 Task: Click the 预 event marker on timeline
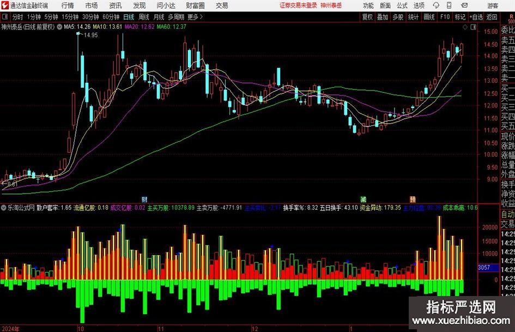click(x=413, y=200)
